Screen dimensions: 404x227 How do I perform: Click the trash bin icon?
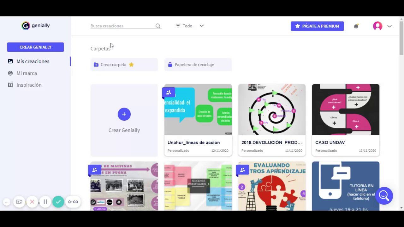(170, 65)
